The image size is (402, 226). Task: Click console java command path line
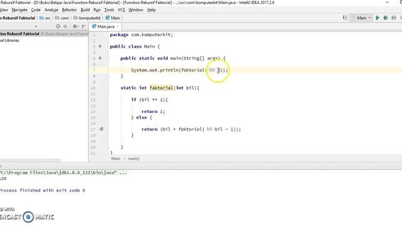tap(63, 173)
